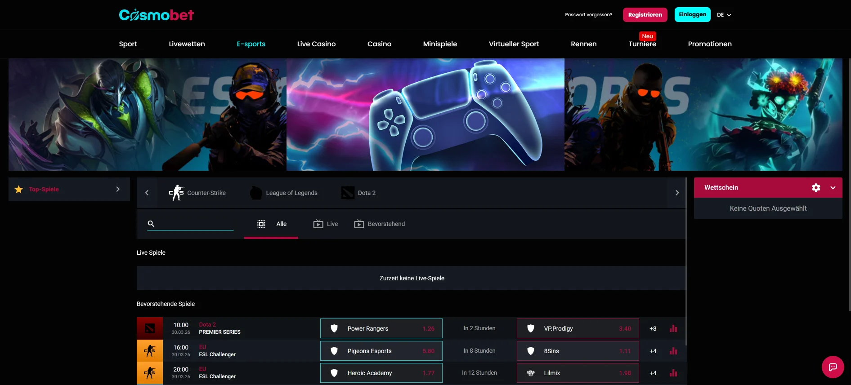The image size is (851, 385).
Task: Bet on 8Sins at 1.11
Action: coord(578,351)
